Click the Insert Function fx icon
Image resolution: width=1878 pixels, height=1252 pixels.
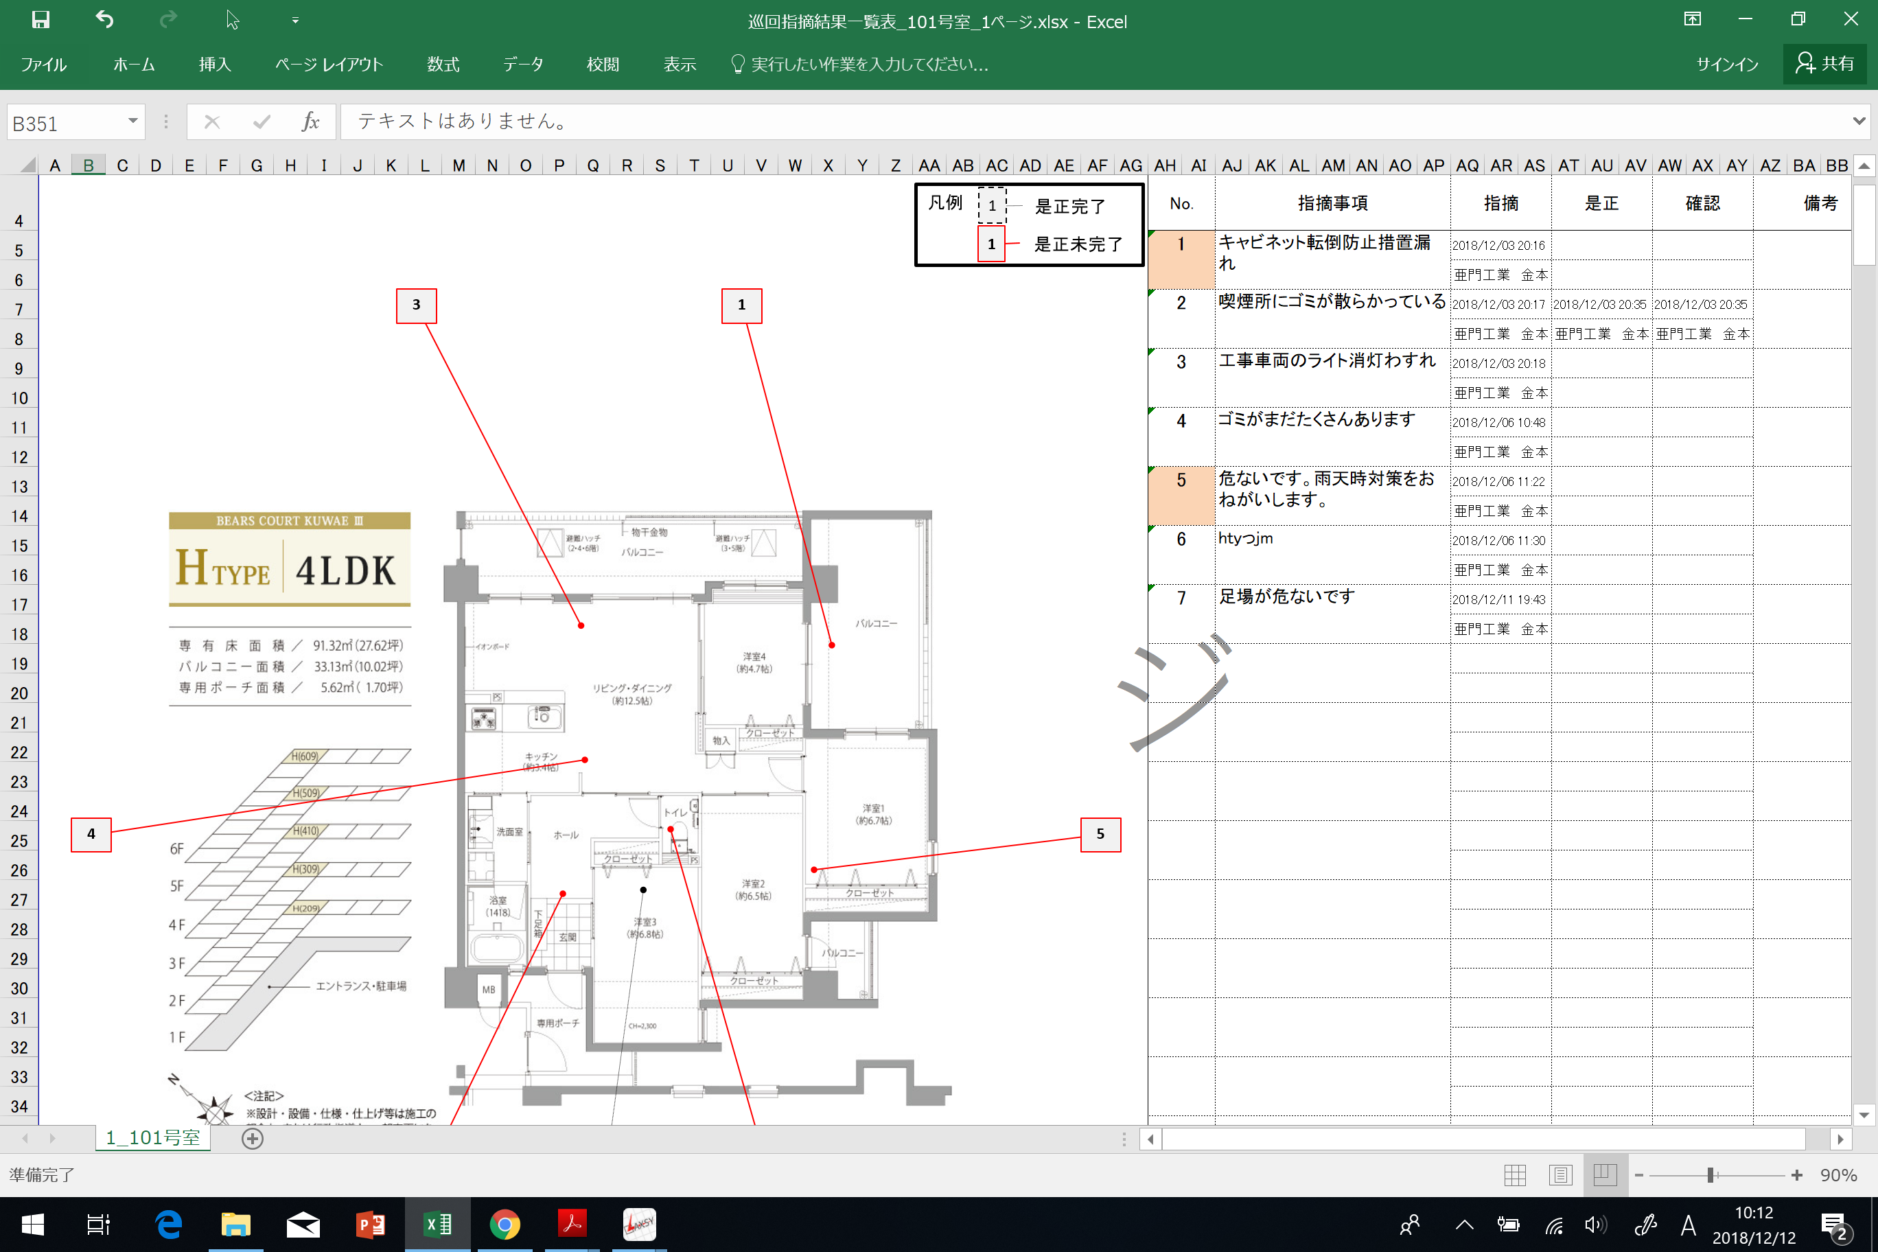pos(311,122)
